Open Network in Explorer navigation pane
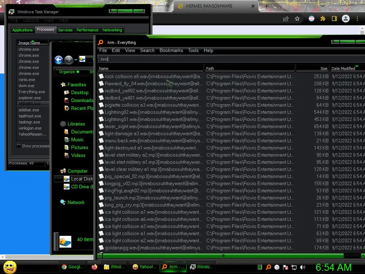365x274 pixels. (x=76, y=203)
